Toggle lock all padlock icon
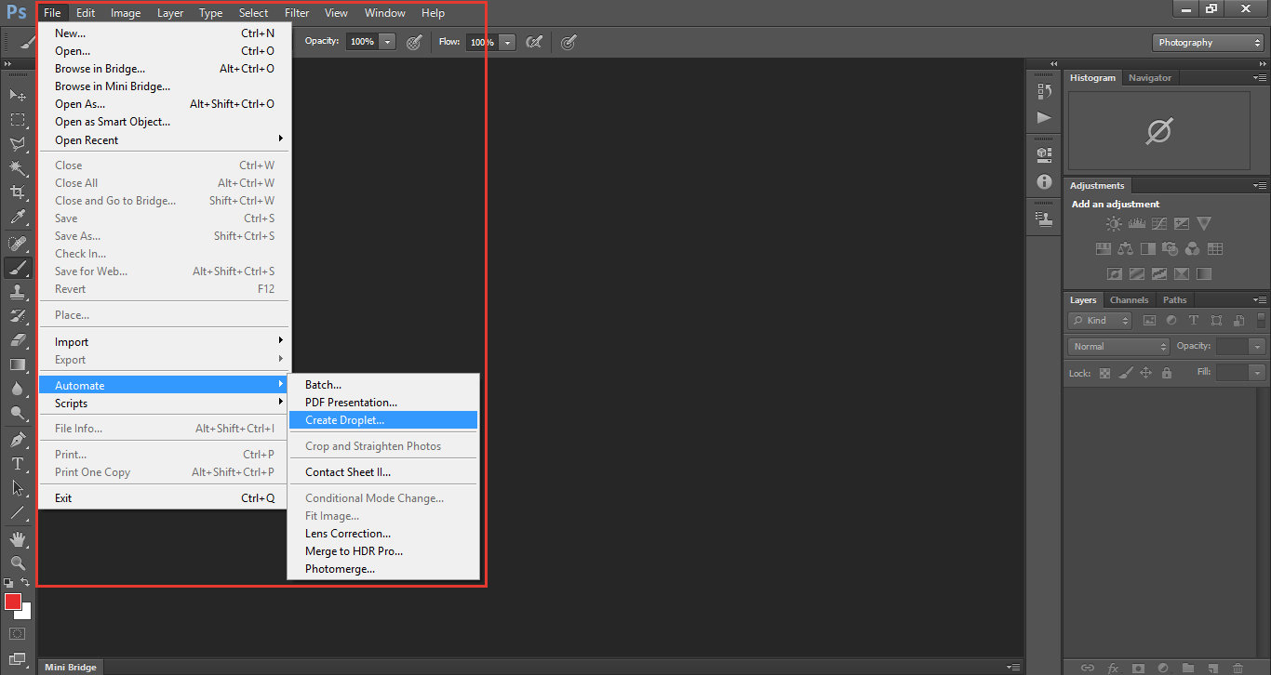Viewport: 1271px width, 675px height. (1167, 373)
